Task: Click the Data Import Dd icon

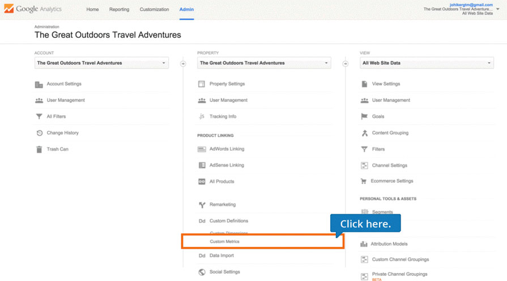Action: click(x=202, y=256)
